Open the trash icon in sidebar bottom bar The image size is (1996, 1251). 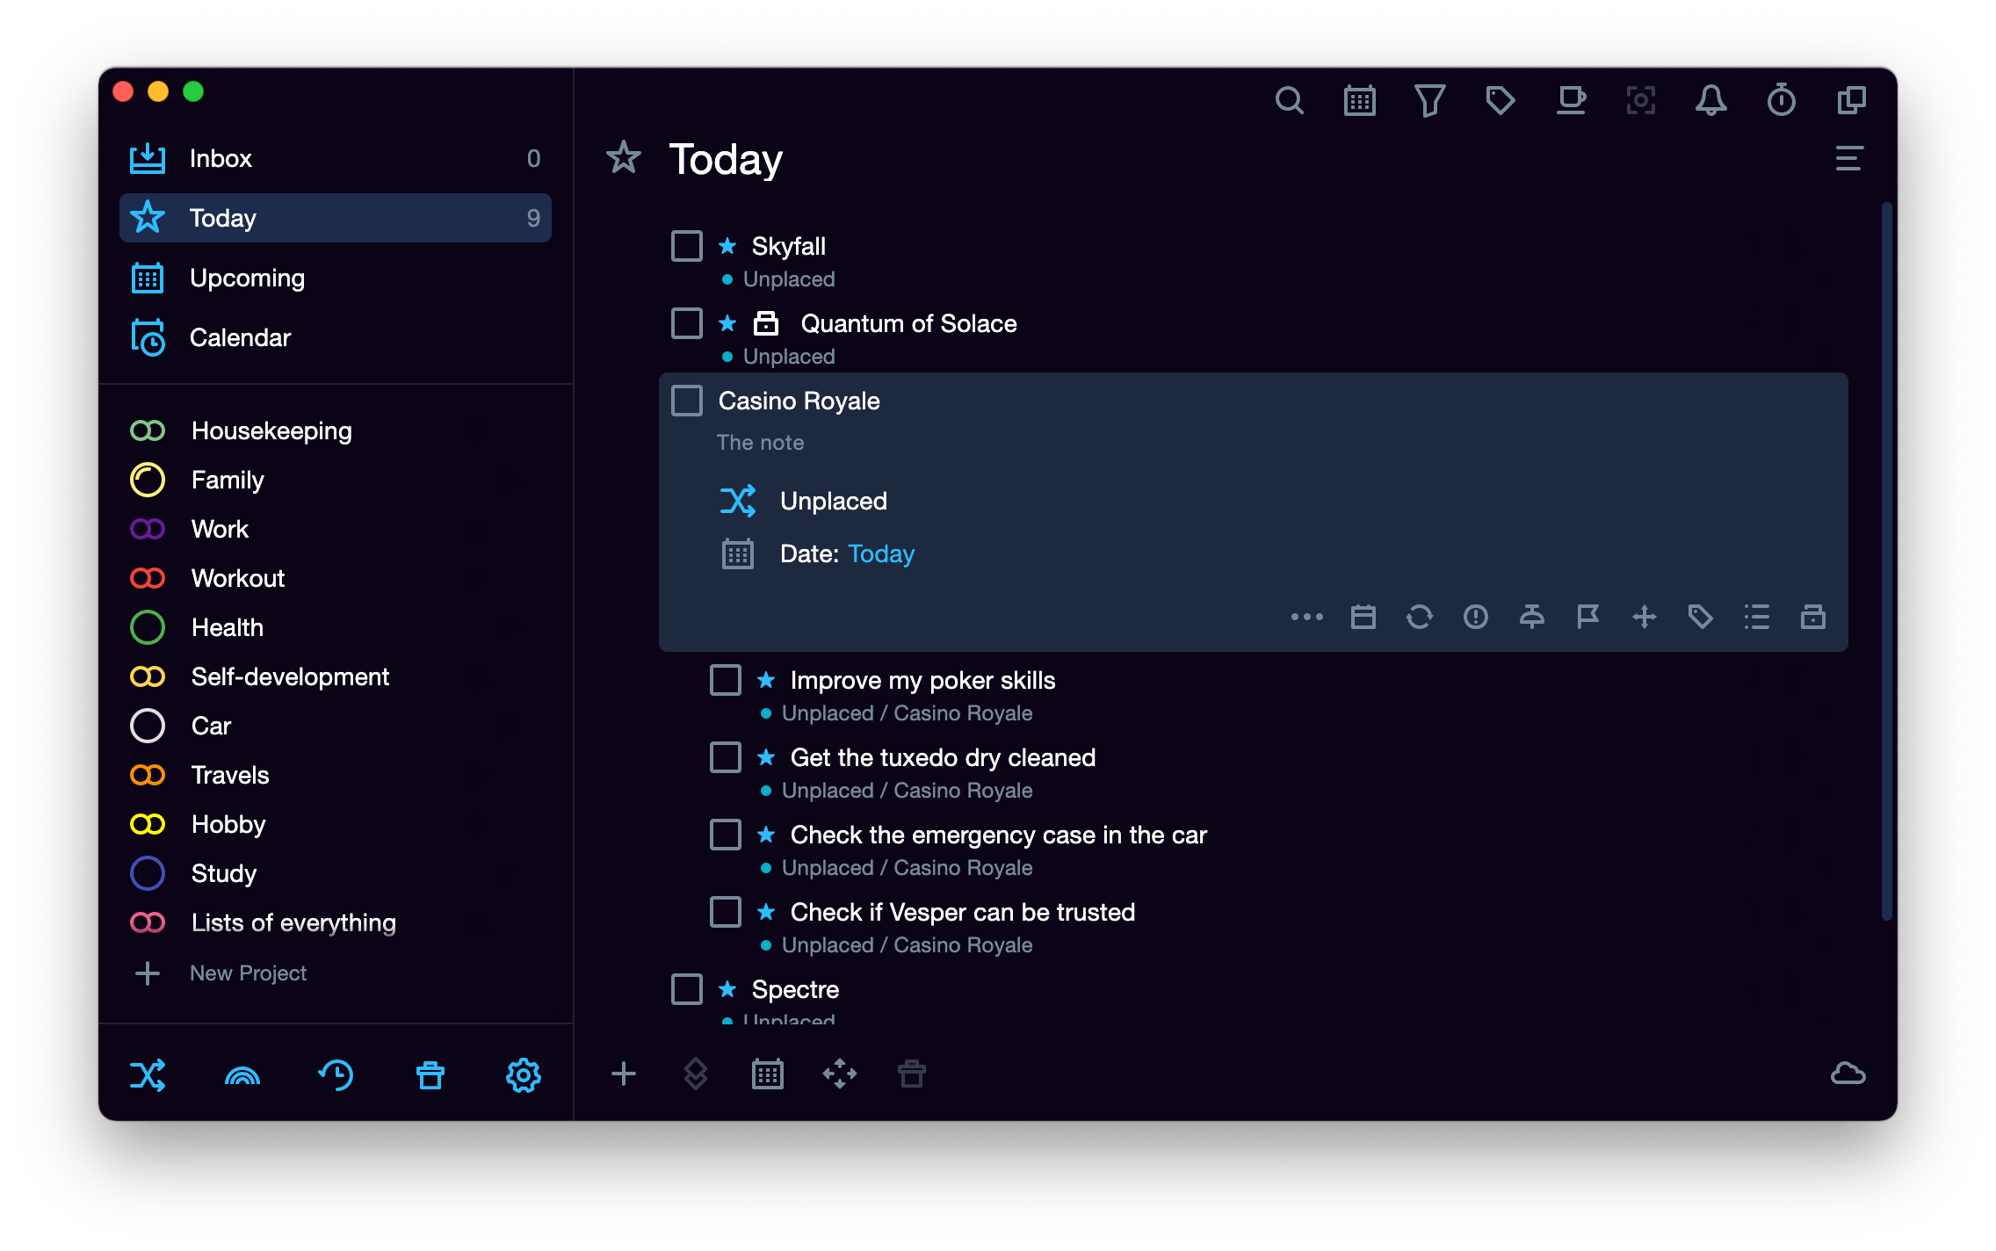click(x=430, y=1075)
